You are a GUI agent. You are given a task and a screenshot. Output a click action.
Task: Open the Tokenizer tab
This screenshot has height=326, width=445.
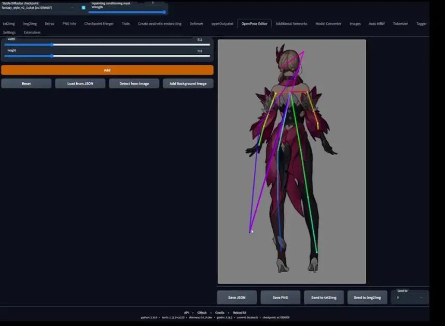pos(400,24)
